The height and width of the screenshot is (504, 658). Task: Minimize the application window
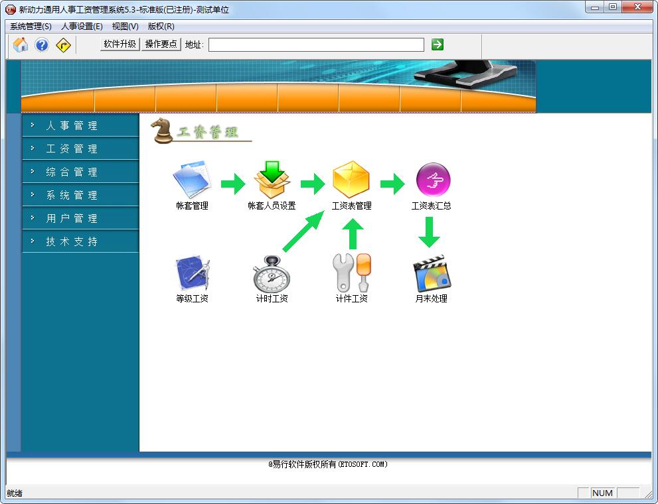click(x=595, y=7)
